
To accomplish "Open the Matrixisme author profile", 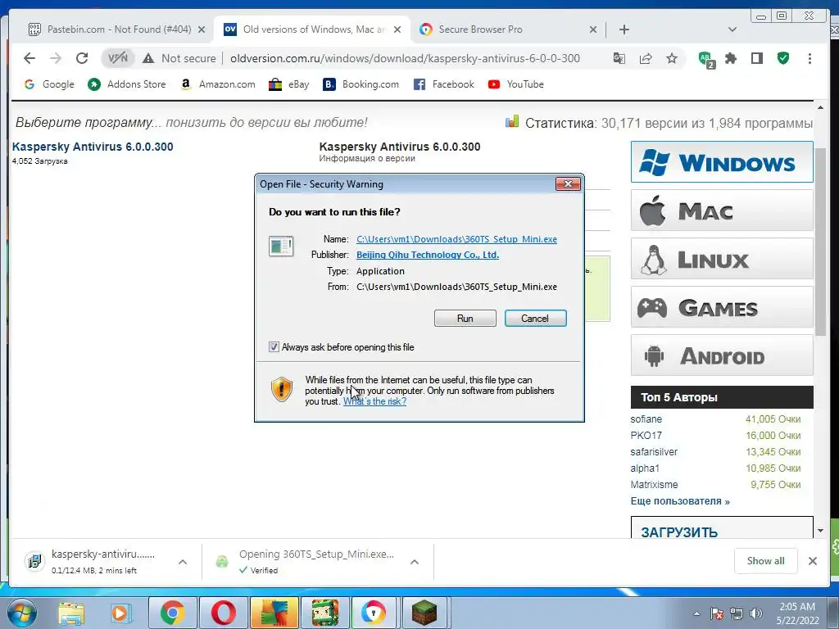I will (654, 485).
